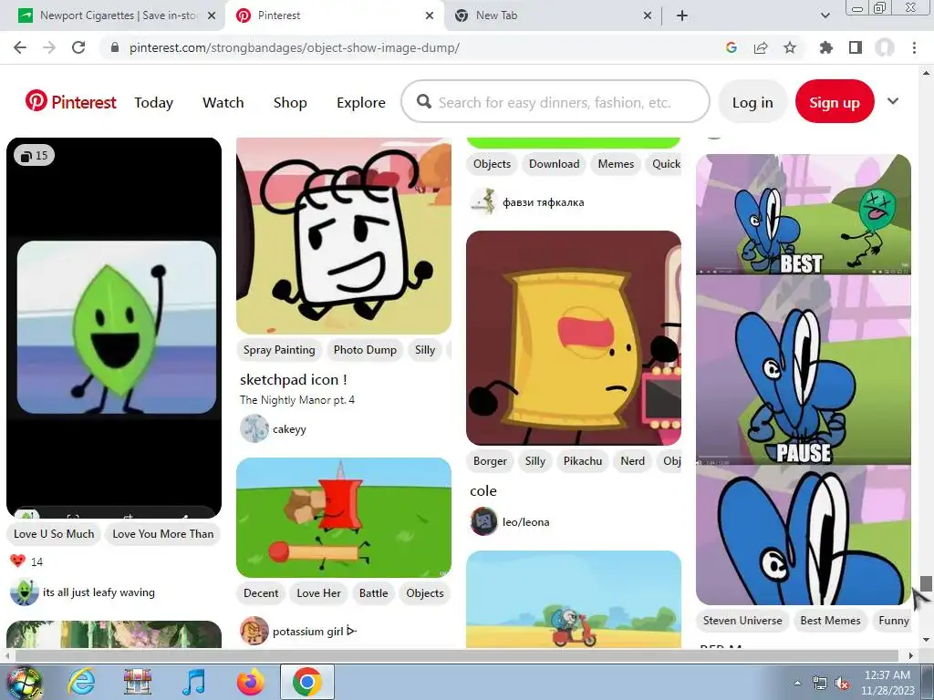Expand the tab search dropdown arrow

[x=825, y=15]
